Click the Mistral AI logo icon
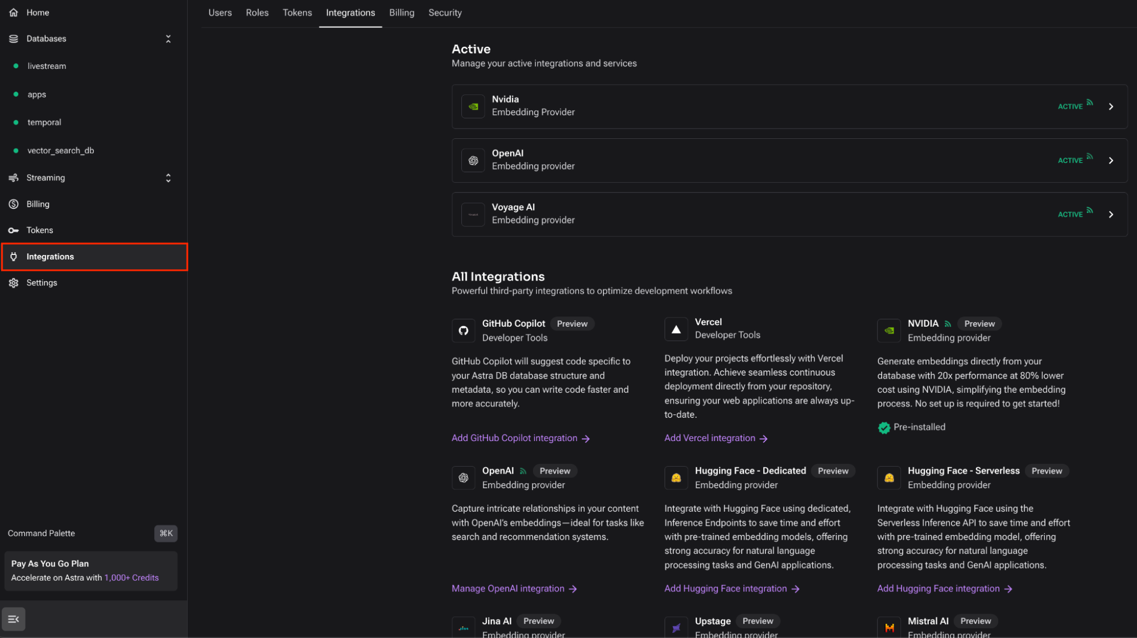Screen dimensions: 1137x638 [889, 627]
